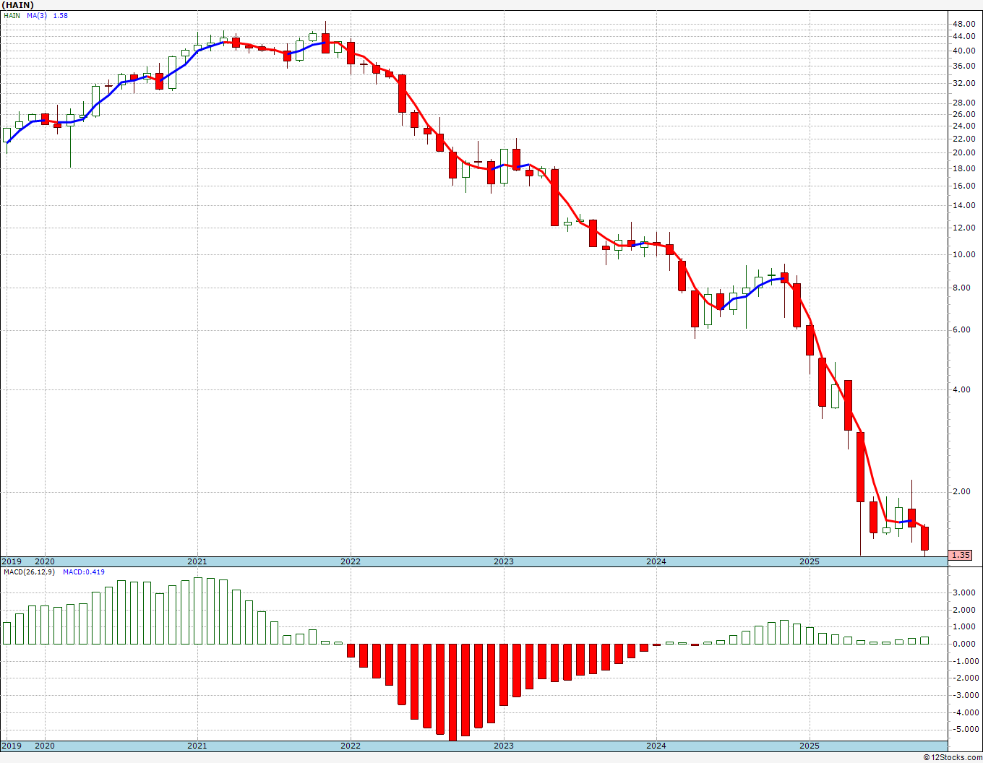
Task: Click 2023 on the price chart timeline
Action: (504, 561)
